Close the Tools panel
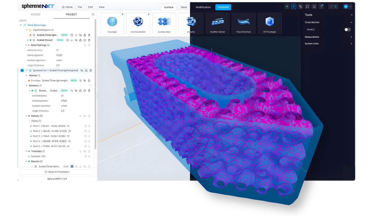Viewport: 384px width, 216px height. [351, 15]
